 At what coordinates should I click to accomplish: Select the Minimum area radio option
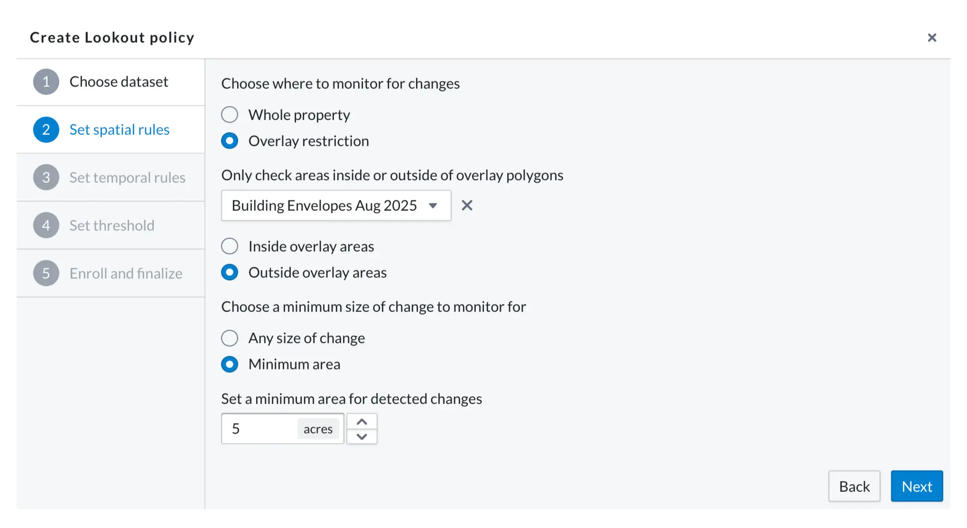pyautogui.click(x=230, y=364)
